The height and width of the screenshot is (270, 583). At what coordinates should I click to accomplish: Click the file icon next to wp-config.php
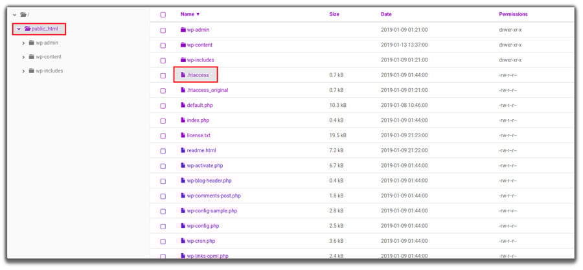pyautogui.click(x=183, y=225)
